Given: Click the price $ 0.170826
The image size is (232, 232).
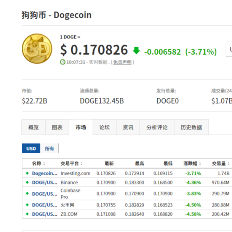Looking at the screenshot, I should point(94,50).
